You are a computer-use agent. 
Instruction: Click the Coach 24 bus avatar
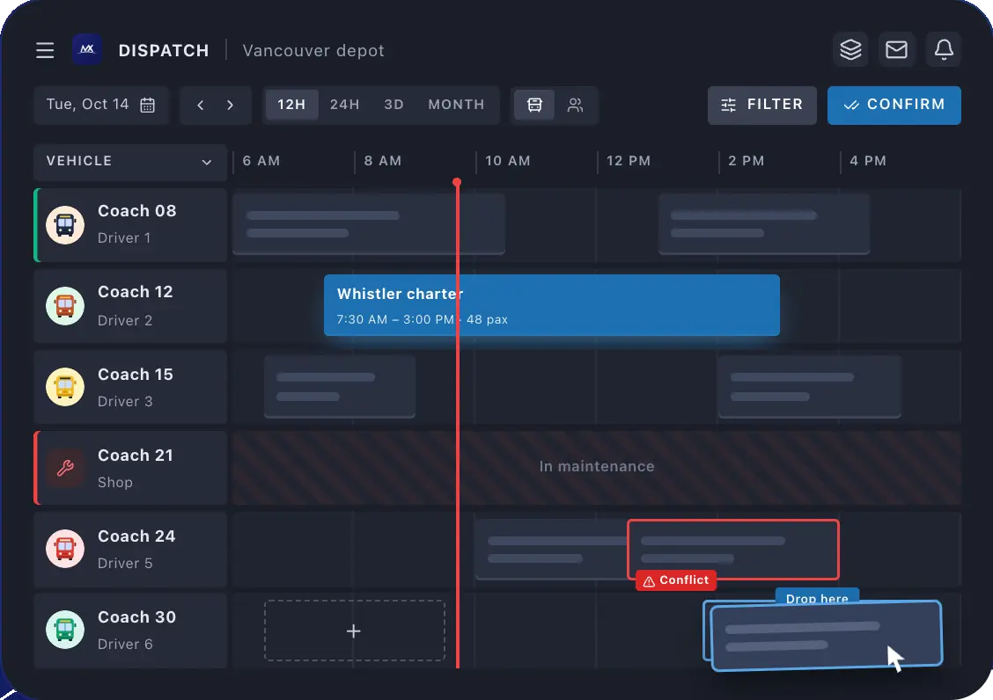(x=65, y=549)
